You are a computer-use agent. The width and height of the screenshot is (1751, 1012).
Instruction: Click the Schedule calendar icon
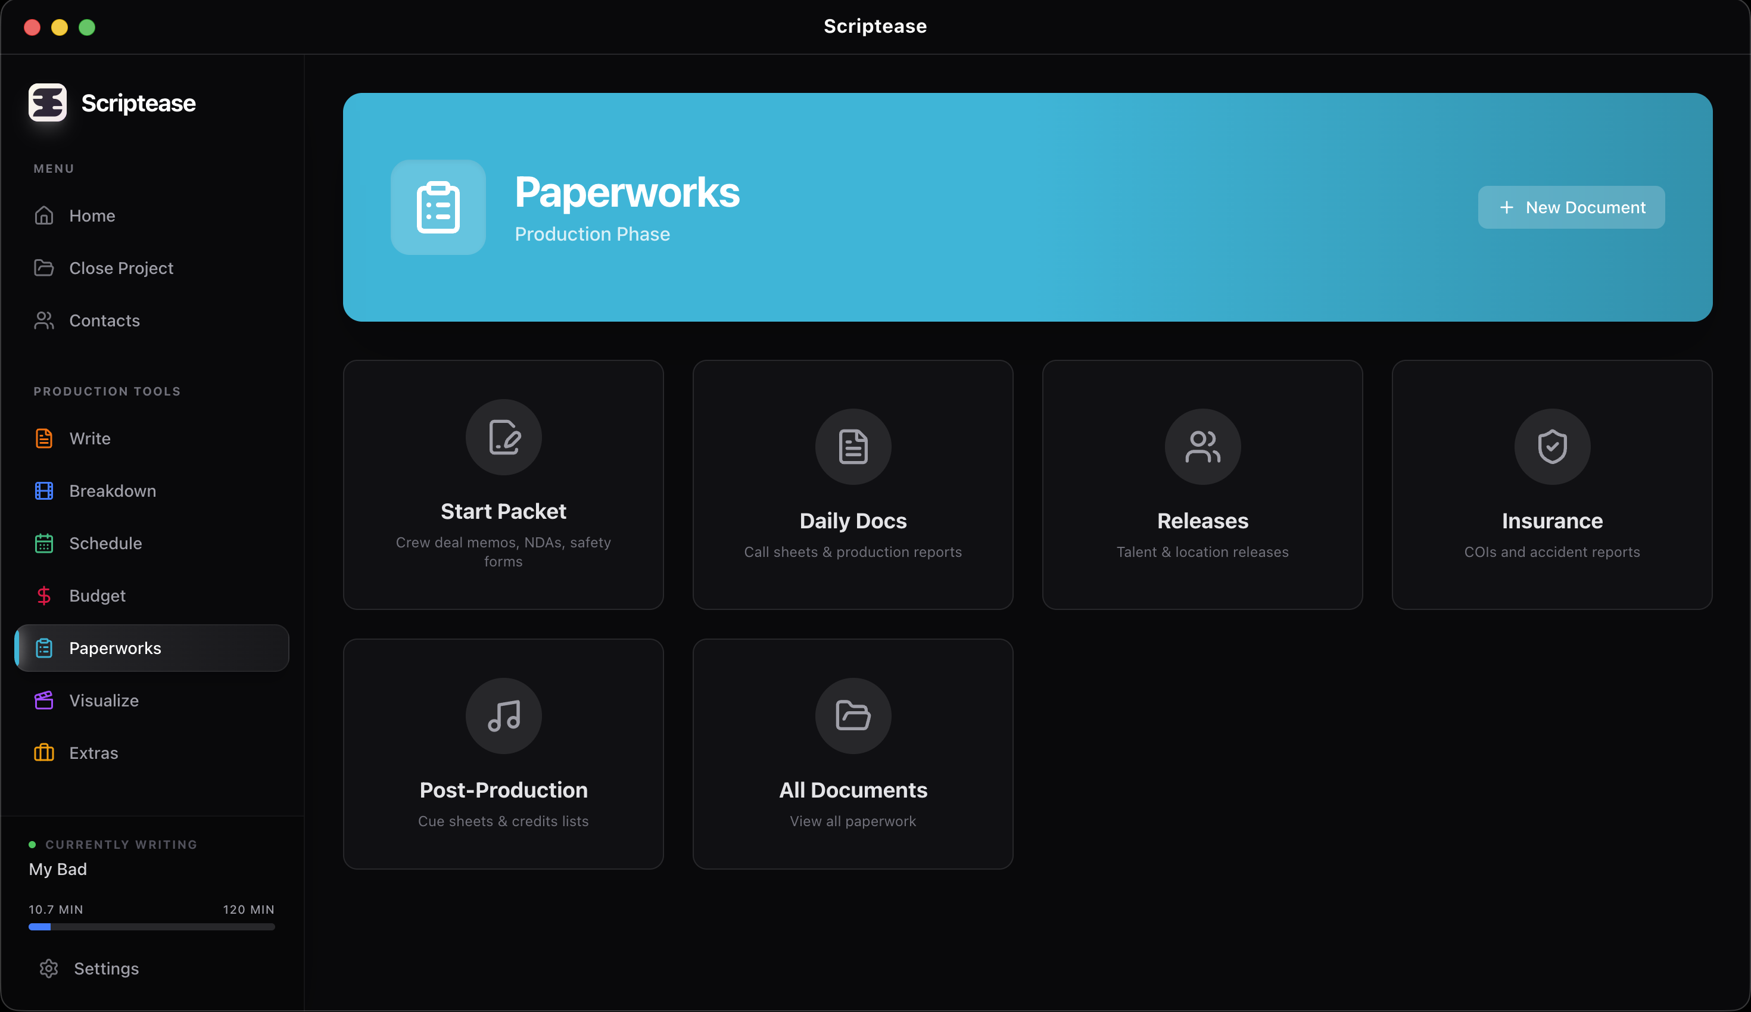click(44, 543)
